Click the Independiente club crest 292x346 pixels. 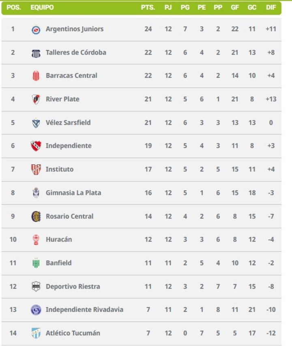coord(36,146)
